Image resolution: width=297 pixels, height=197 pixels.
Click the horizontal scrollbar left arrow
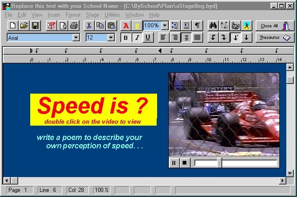[7, 181]
